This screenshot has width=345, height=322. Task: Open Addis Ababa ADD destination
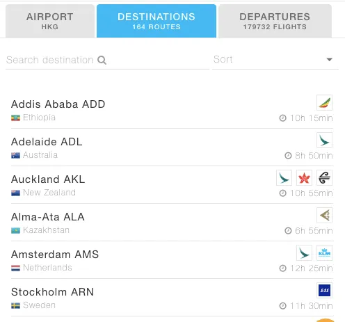(172, 110)
